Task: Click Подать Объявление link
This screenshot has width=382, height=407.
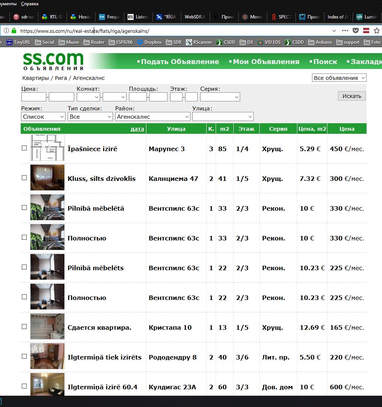Action: coord(180,62)
